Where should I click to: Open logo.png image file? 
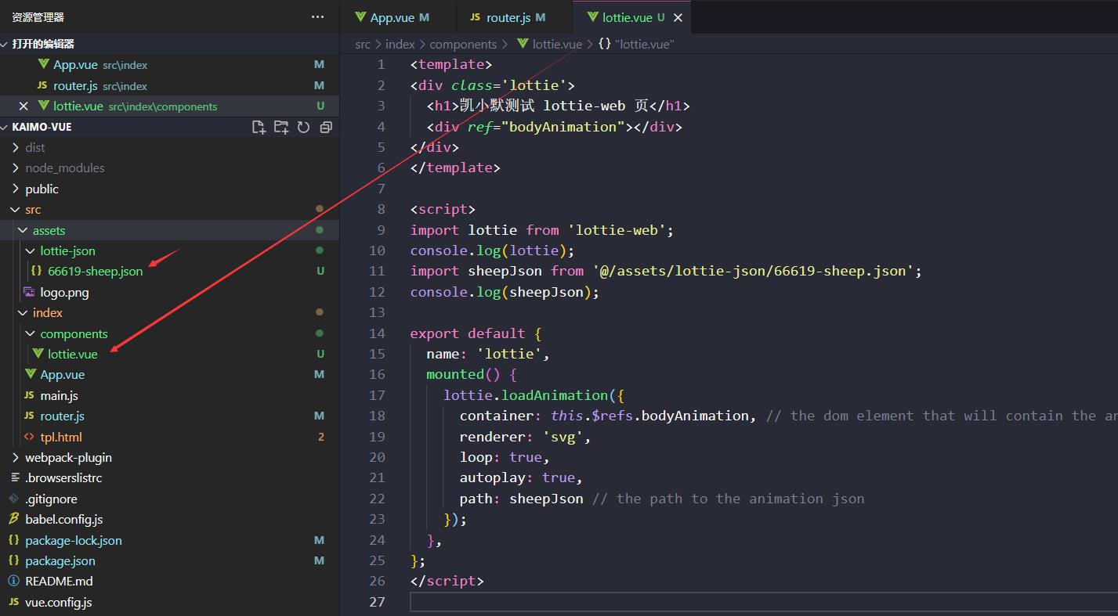(x=169, y=292)
